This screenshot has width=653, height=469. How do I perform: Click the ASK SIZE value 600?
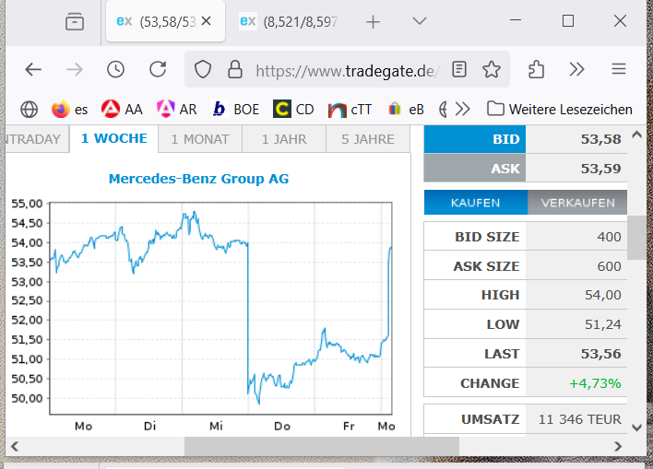point(609,266)
